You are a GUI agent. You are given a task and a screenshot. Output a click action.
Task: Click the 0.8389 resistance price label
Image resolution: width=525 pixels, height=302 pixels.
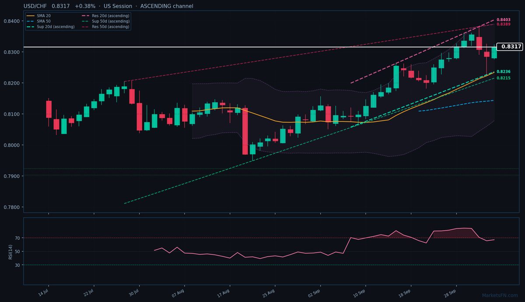pyautogui.click(x=504, y=24)
